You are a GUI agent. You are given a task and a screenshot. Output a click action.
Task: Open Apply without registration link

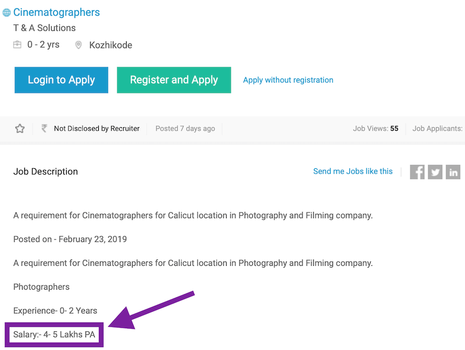288,80
